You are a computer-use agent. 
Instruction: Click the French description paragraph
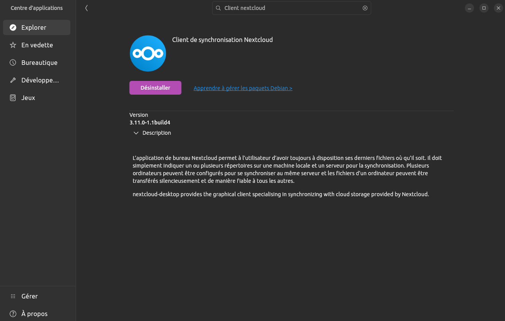[x=287, y=169]
